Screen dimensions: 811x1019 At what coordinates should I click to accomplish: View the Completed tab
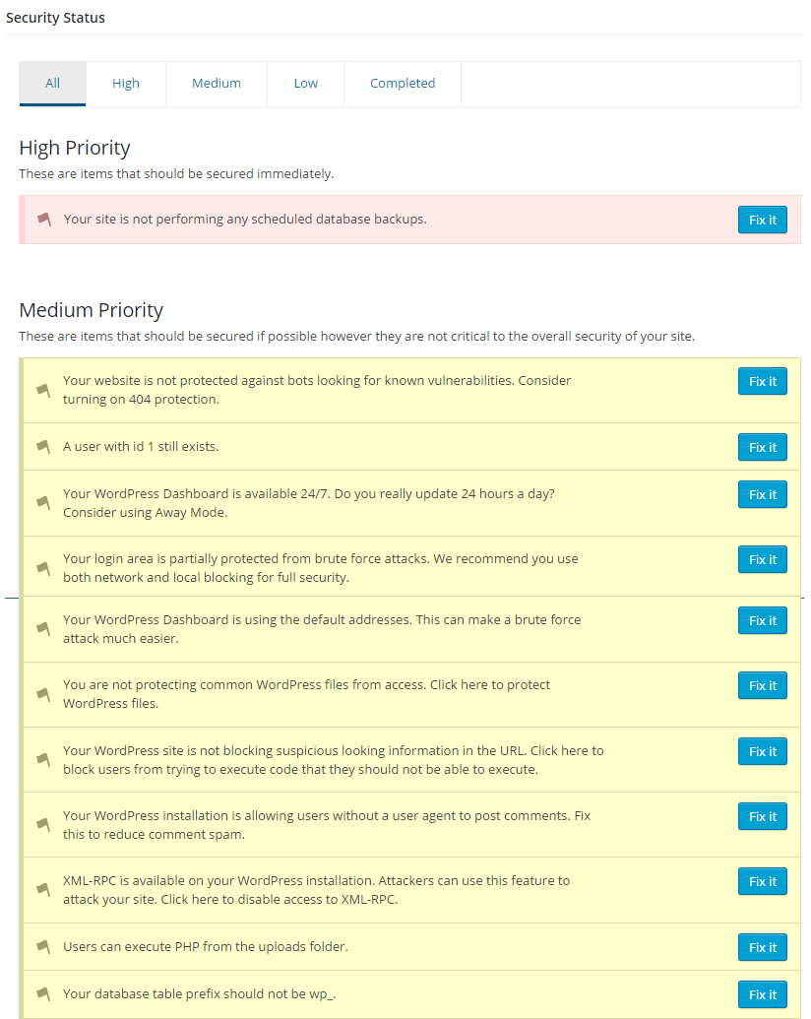click(403, 84)
